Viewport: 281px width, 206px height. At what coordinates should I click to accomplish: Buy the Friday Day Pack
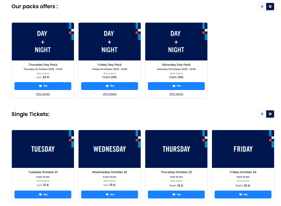pyautogui.click(x=109, y=86)
